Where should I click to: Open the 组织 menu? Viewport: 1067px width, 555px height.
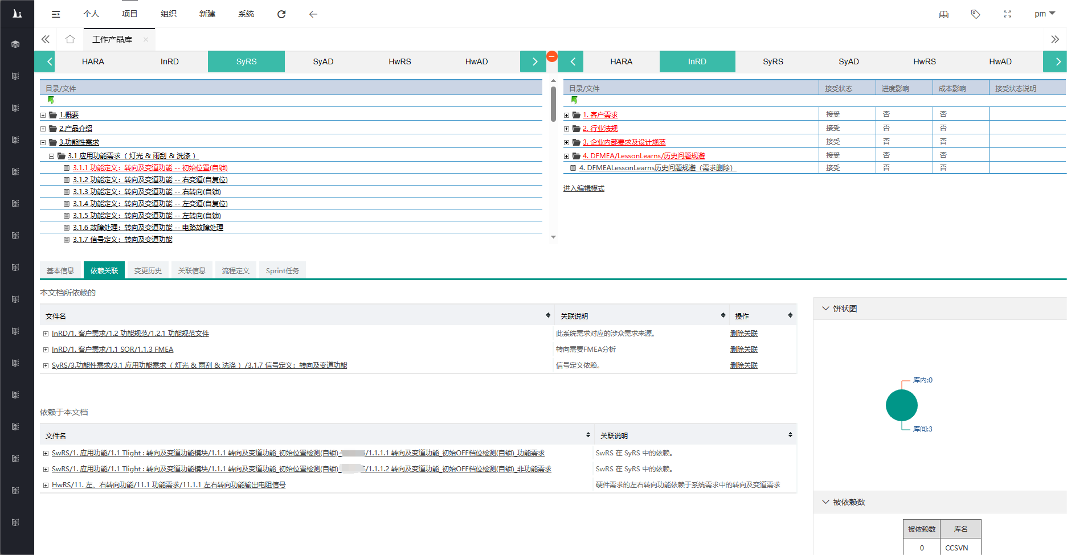click(169, 14)
